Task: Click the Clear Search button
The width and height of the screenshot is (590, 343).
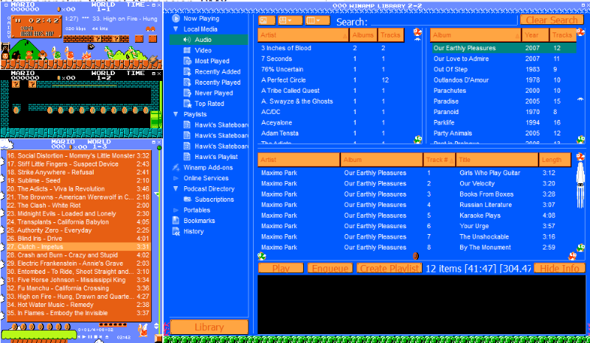Action: point(552,20)
